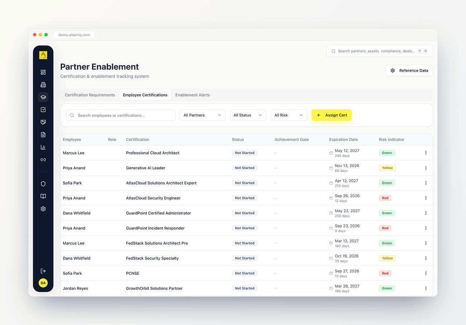Click the Expiration Date column header

tap(343, 140)
